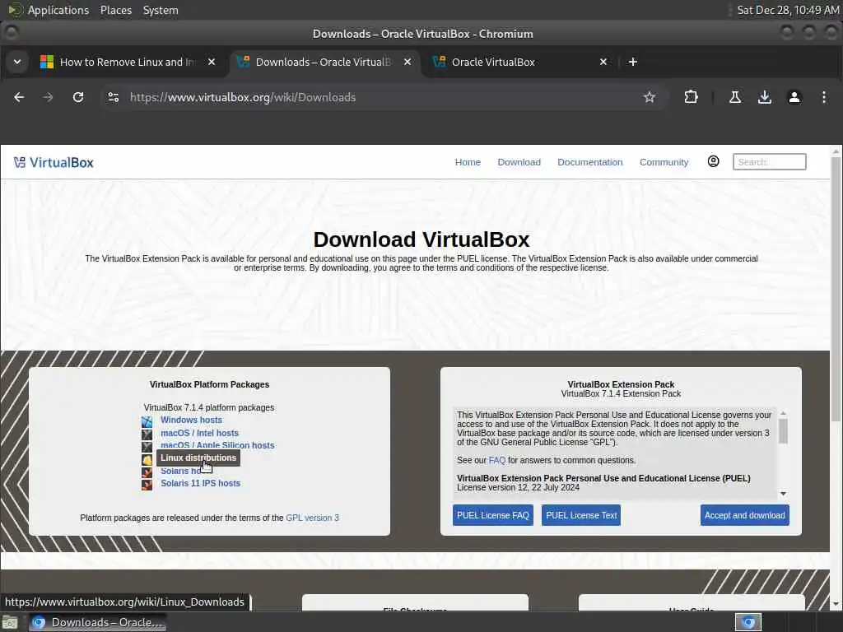Click the macOS Intel hosts icon
843x632 pixels.
coord(147,434)
